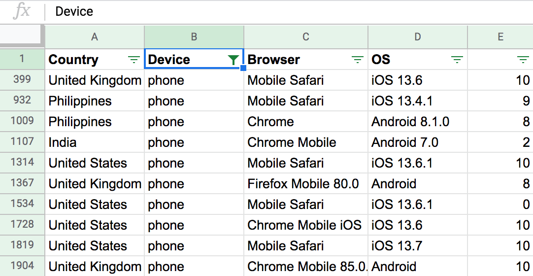This screenshot has height=276, width=533.
Task: Select column A header
Action: click(95, 37)
